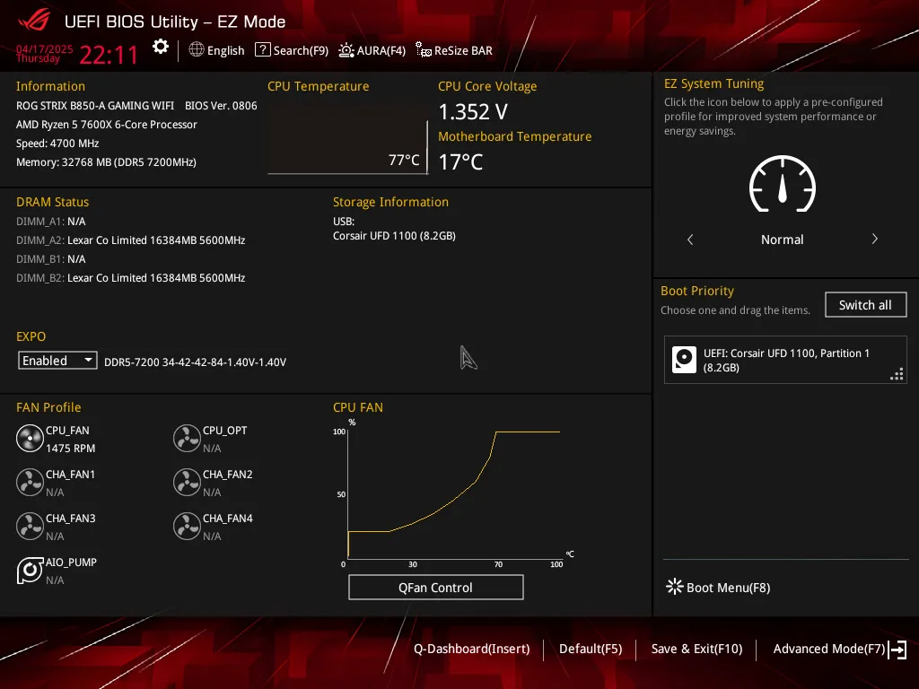Click the EZ System Tuning gauge icon
The width and height of the screenshot is (919, 689).
(x=783, y=184)
